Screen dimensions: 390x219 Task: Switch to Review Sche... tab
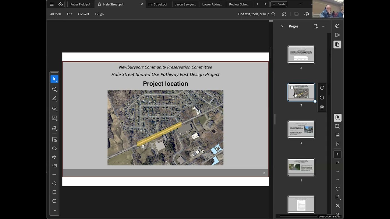coord(239,4)
